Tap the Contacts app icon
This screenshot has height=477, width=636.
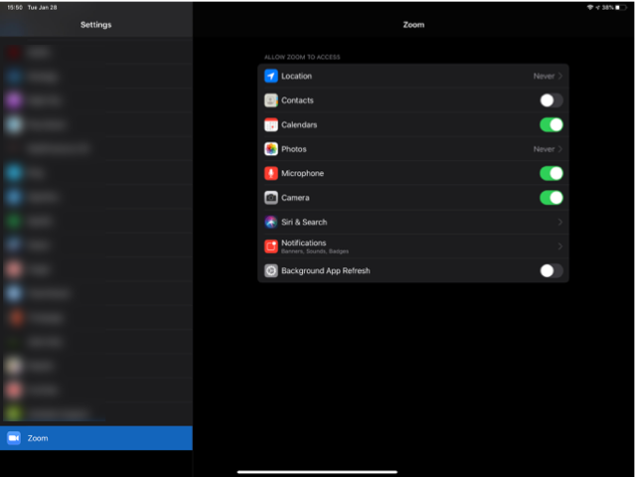click(270, 100)
